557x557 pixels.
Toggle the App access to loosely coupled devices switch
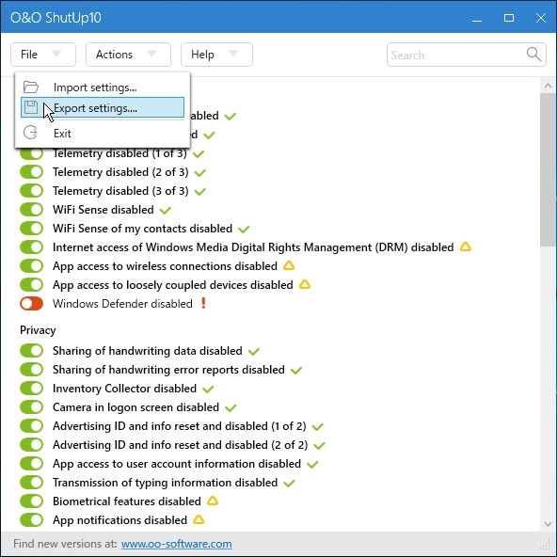[x=31, y=285]
